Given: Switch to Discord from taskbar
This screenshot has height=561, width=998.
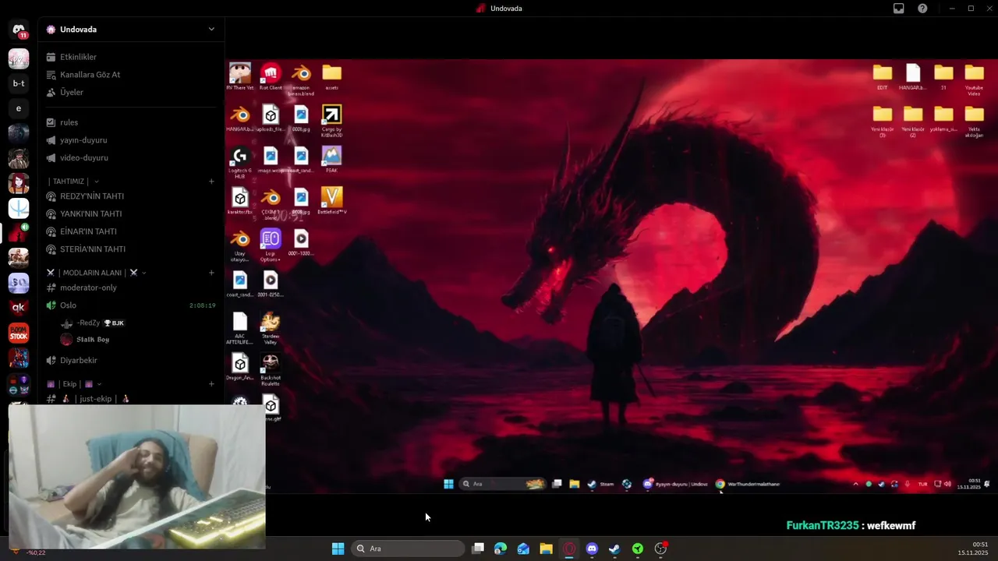Looking at the screenshot, I should pyautogui.click(x=592, y=549).
